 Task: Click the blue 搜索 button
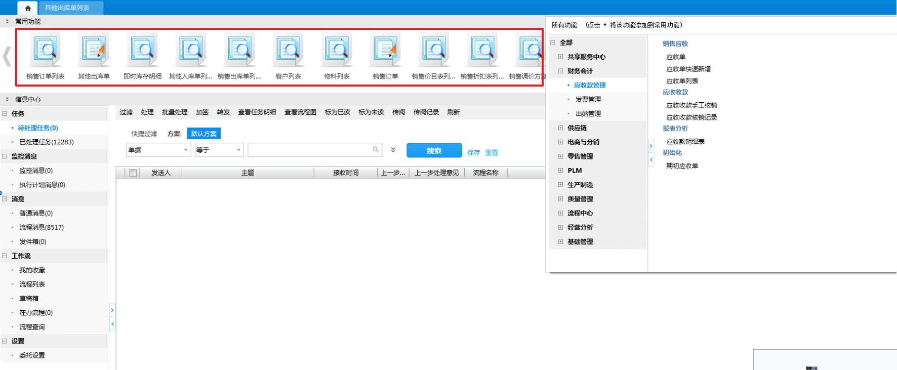(434, 150)
